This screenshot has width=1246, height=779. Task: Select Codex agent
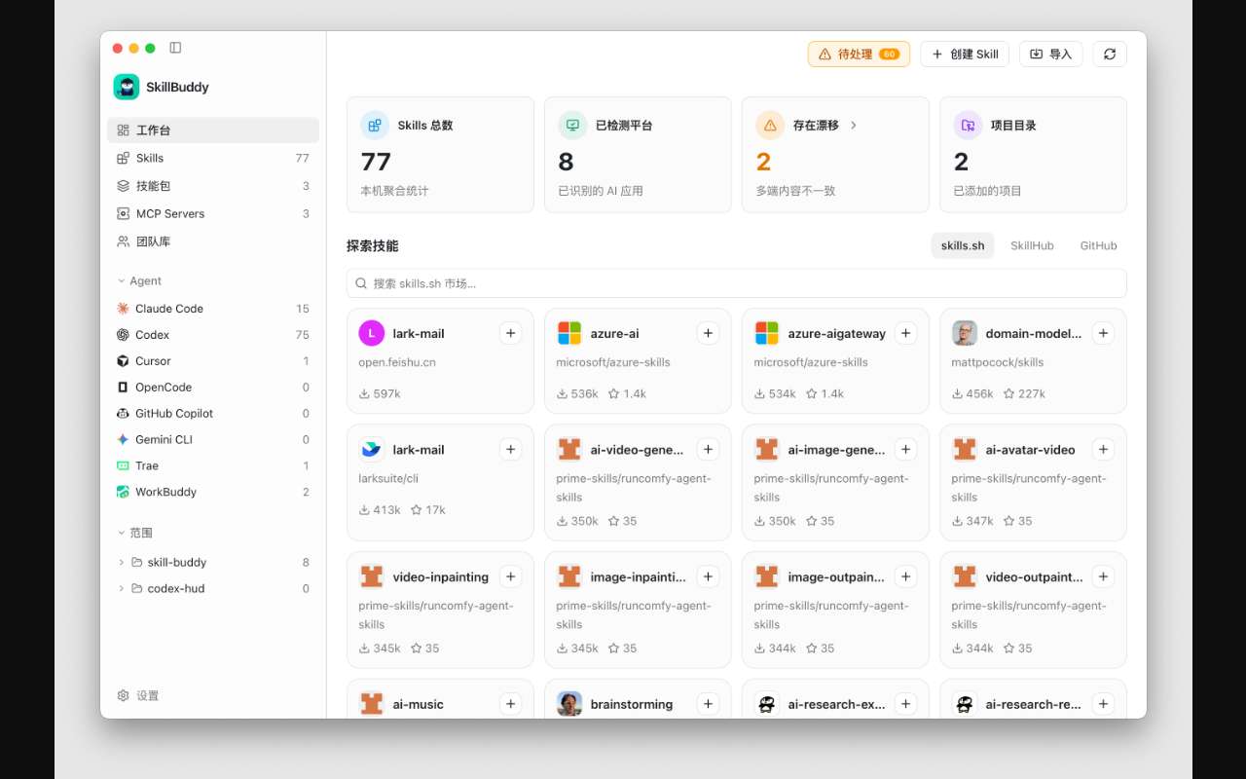(213, 335)
